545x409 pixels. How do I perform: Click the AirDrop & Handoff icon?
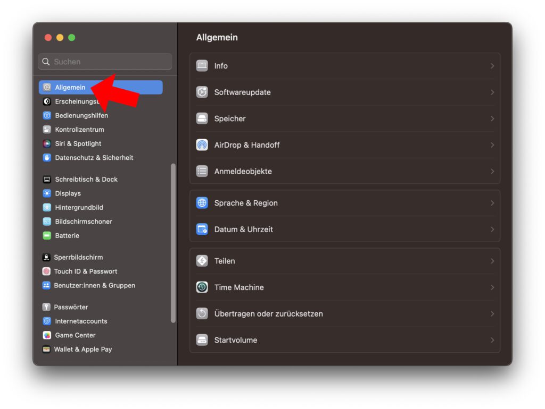click(202, 144)
